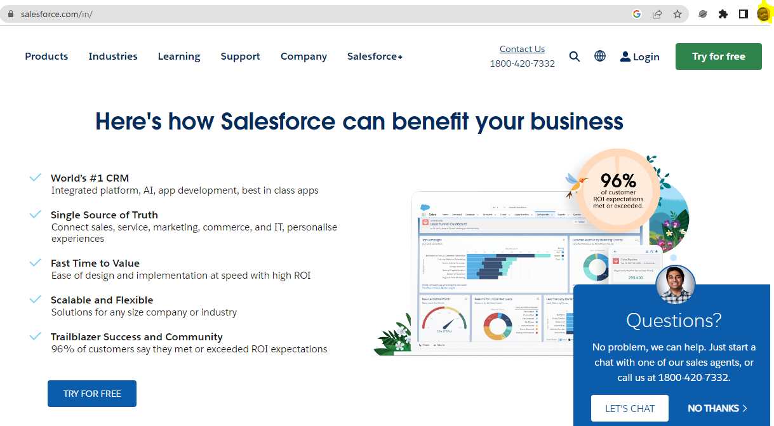Click the green Try for free button

pyautogui.click(x=718, y=57)
